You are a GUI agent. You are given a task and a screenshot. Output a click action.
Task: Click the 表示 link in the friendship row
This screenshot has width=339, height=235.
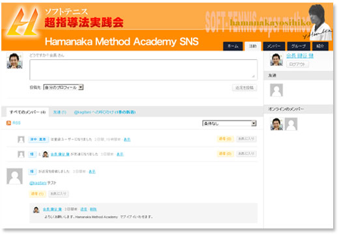point(120,154)
